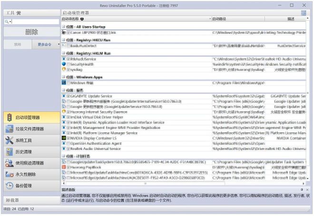
Task: Select 历史清理 in the tools list
Action: [32, 152]
